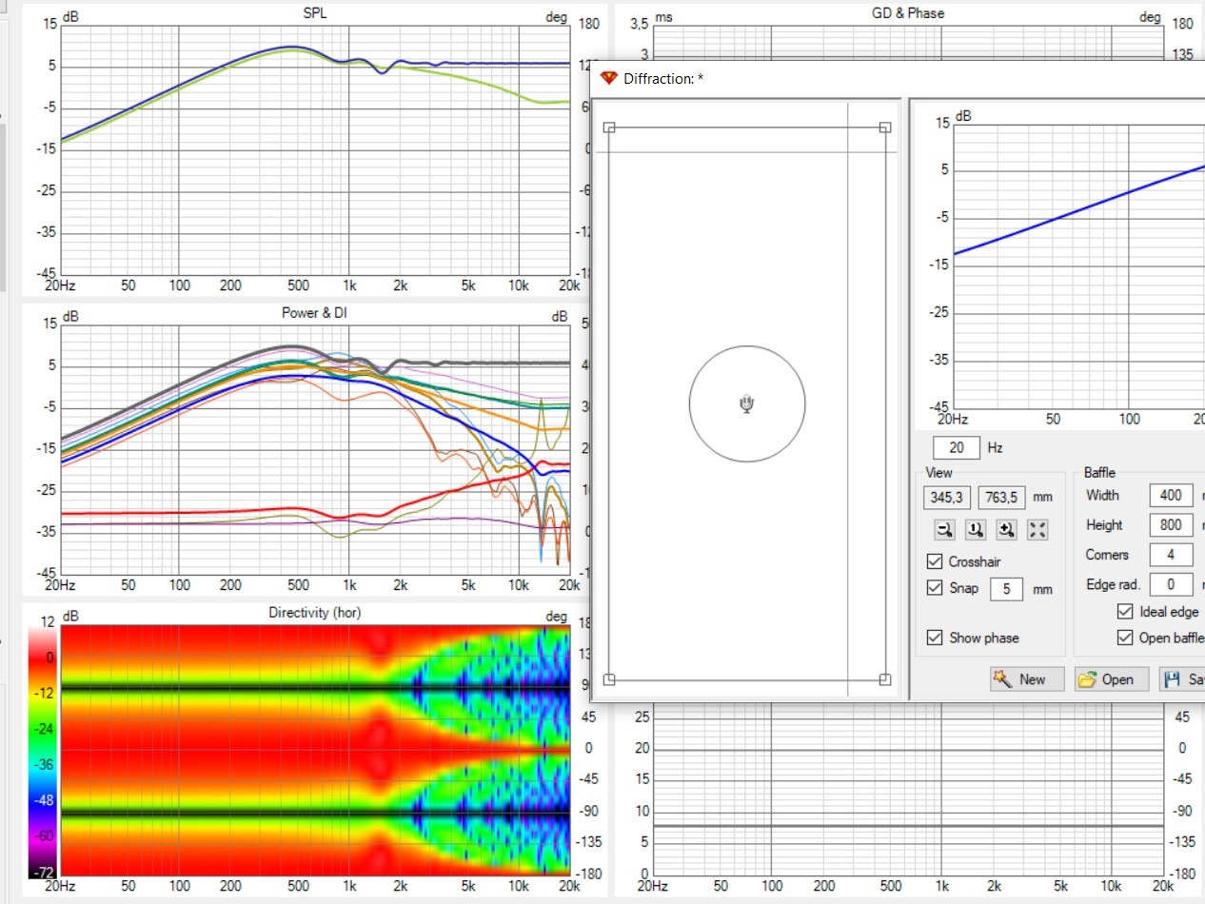The height and width of the screenshot is (904, 1205).
Task: Click the GD & Phase chart title
Action: (x=908, y=13)
